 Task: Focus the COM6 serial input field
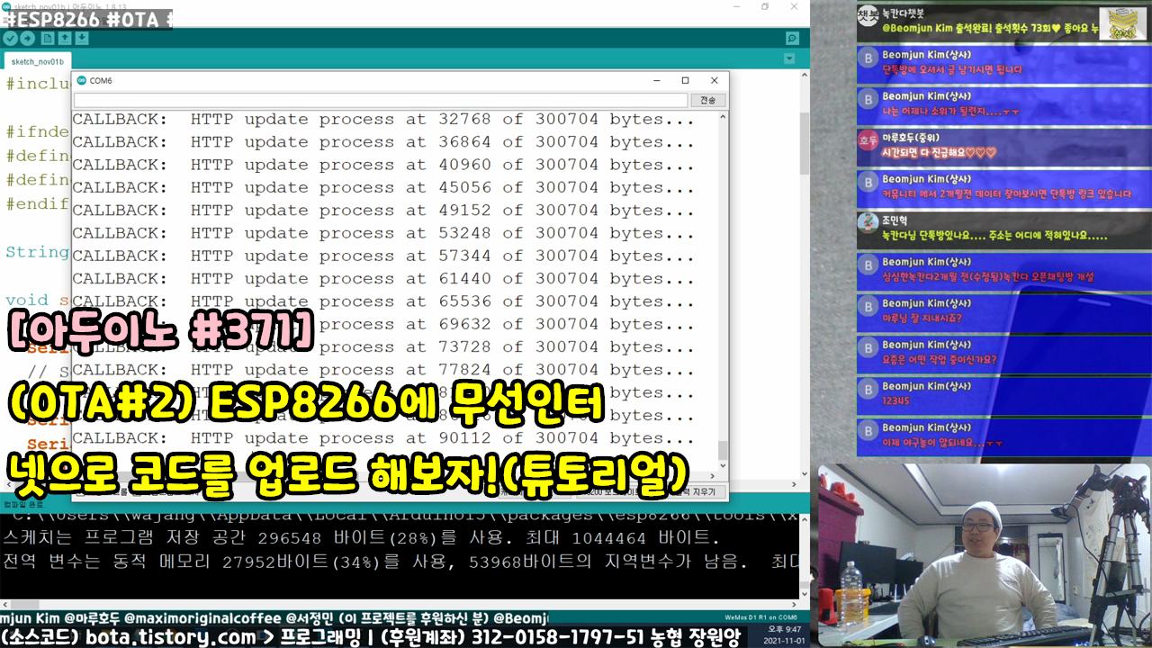[x=381, y=100]
